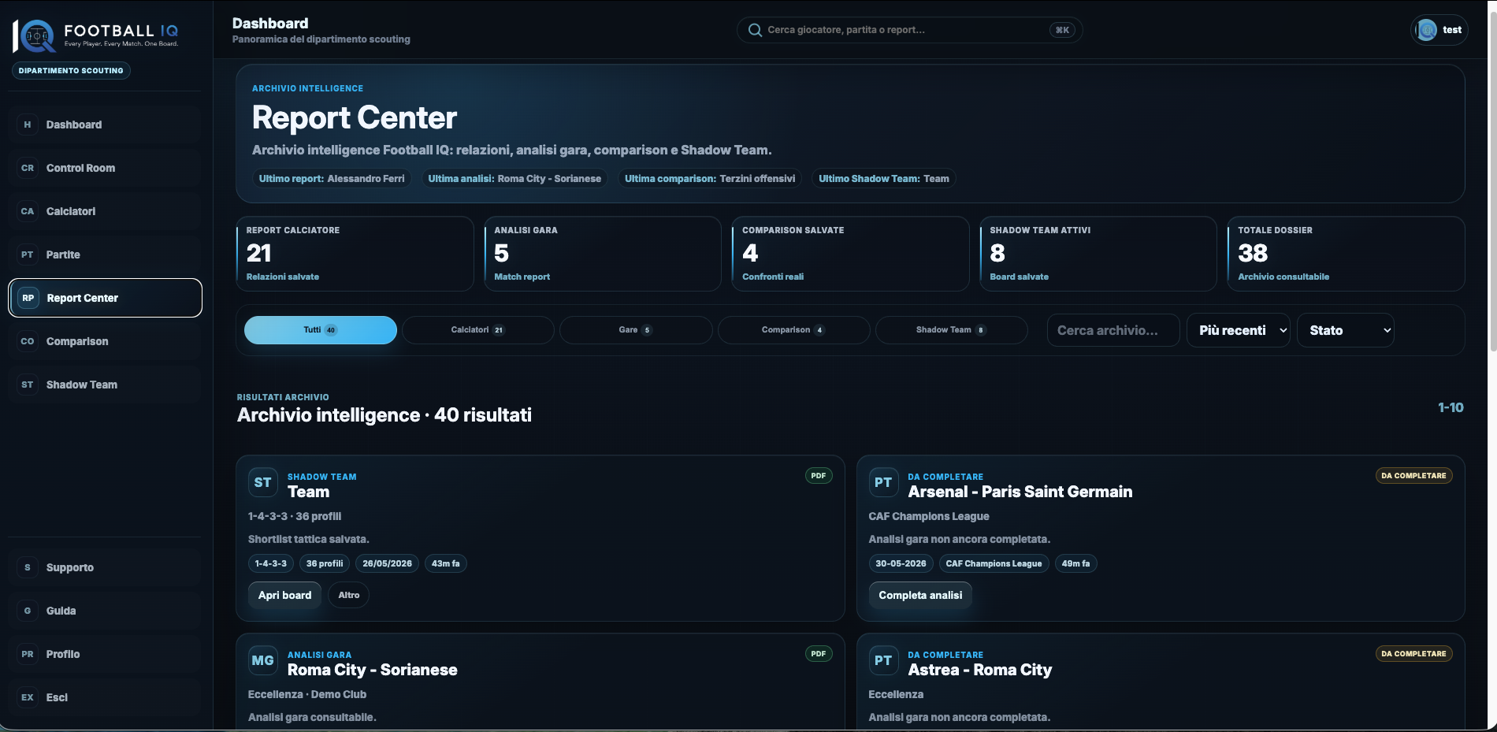1497x732 pixels.
Task: Click the EX icon beside Esci
Action: tap(28, 697)
